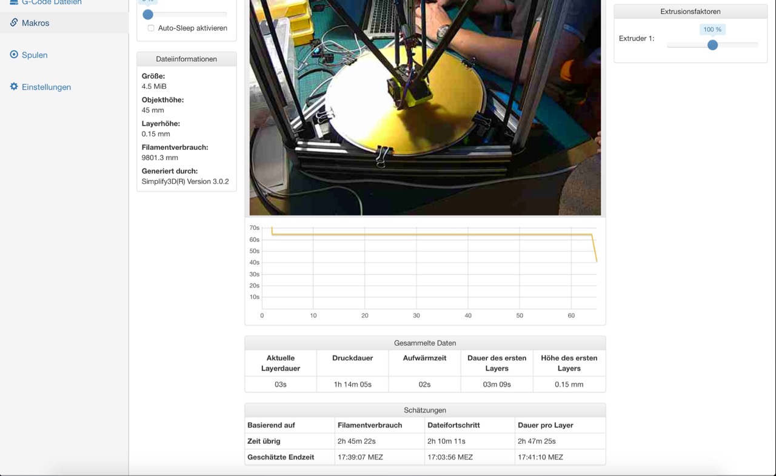Screen dimensions: 776x476
Task: Click the Einstellungen gear icon
Action: 14,87
